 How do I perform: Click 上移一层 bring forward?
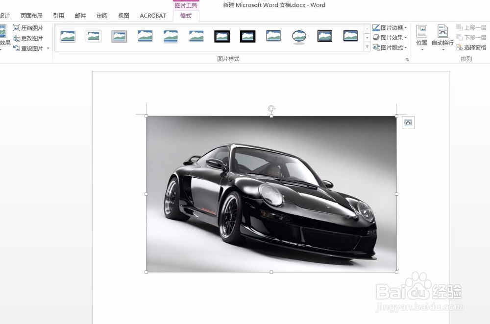point(471,28)
